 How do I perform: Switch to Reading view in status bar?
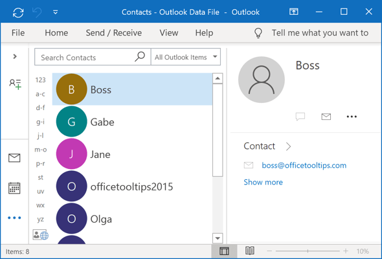250,251
